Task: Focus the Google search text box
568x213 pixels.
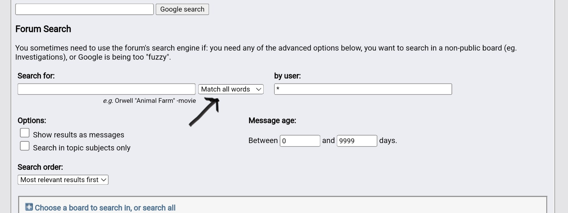Action: [84, 9]
